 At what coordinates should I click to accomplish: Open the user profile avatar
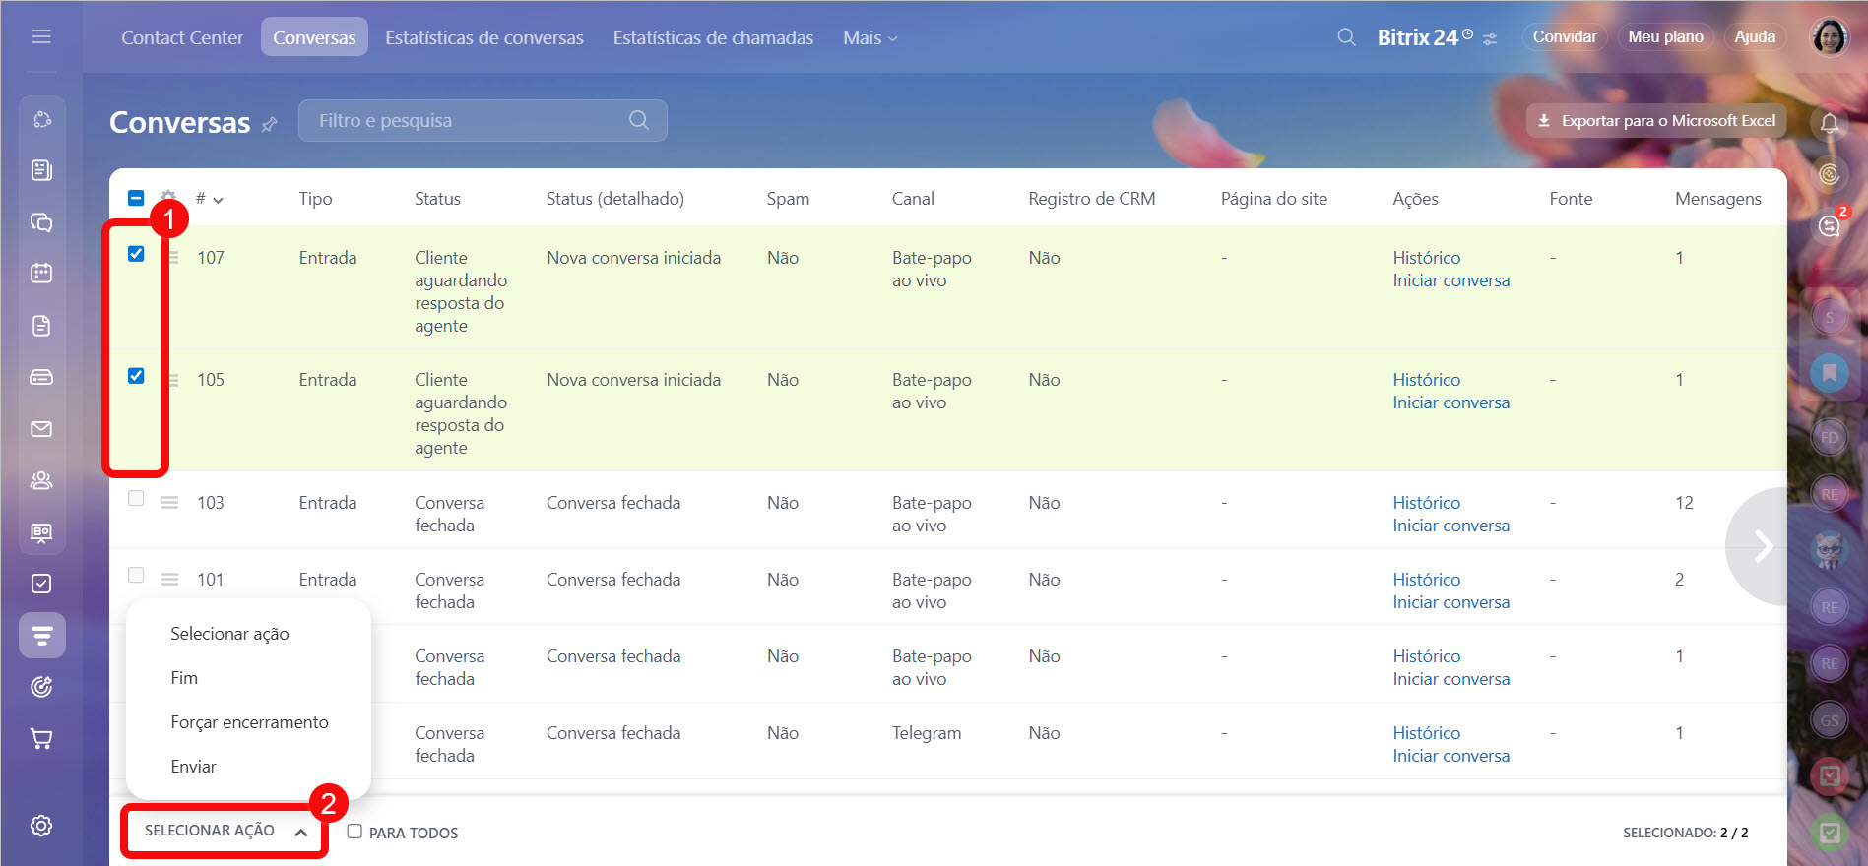(x=1830, y=37)
